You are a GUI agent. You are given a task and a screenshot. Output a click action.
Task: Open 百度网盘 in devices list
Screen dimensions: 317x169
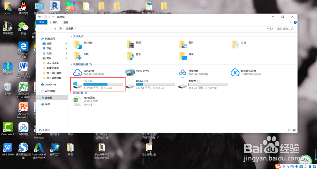(x=194, y=73)
